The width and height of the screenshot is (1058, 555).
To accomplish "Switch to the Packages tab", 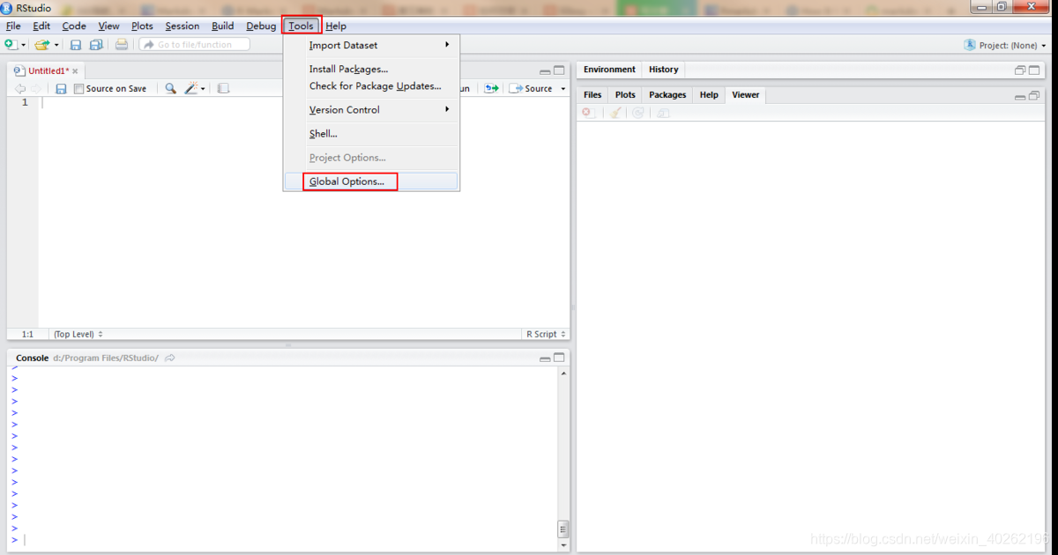I will [x=667, y=95].
